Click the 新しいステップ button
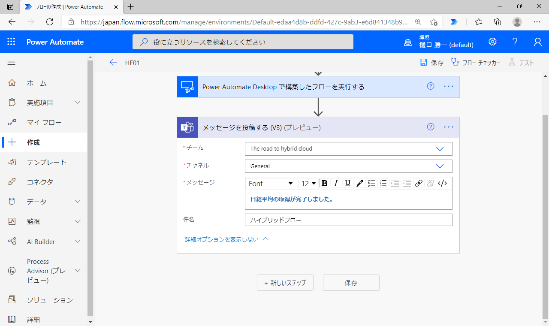This screenshot has width=549, height=326. point(285,283)
